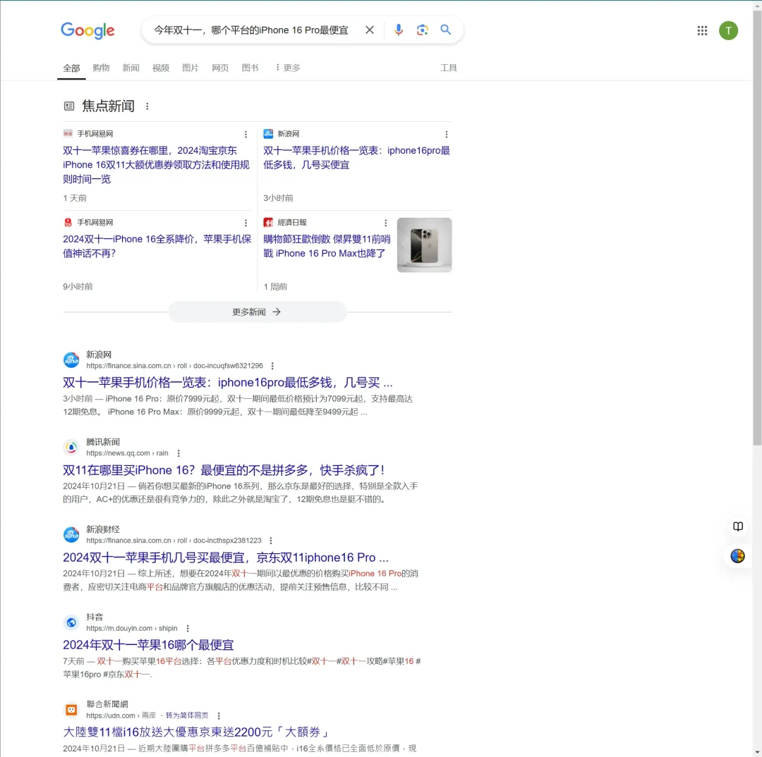The image size is (762, 757).
Task: Click the 新浪网 result favicon
Action: click(71, 359)
